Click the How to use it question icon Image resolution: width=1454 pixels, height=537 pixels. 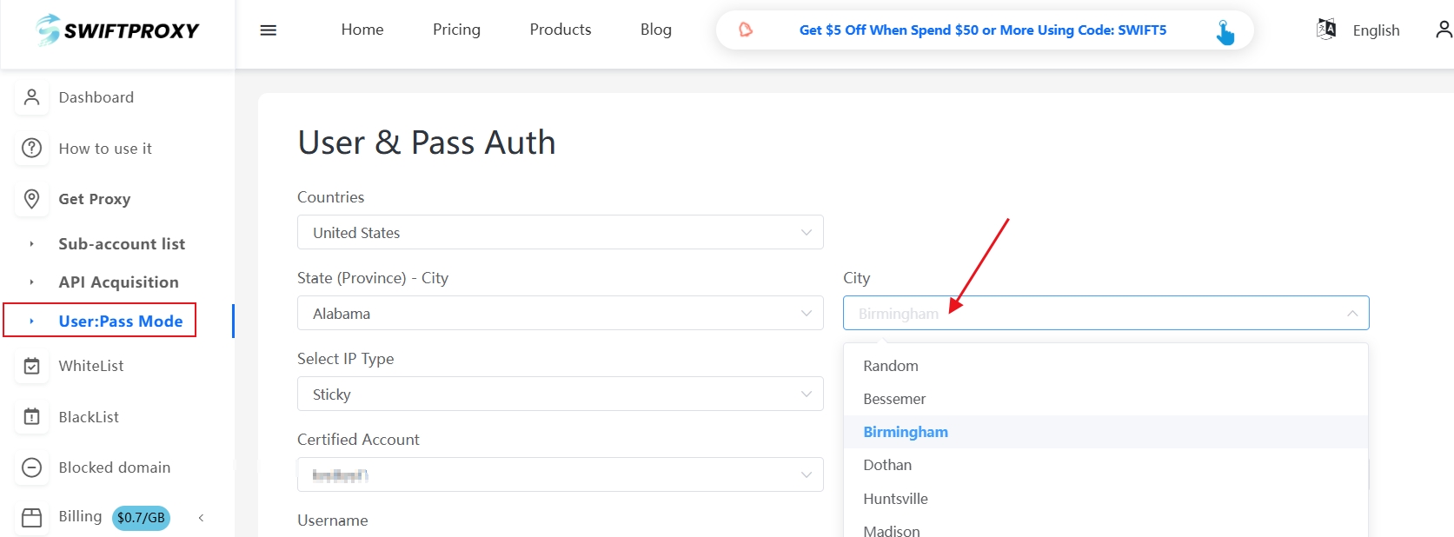point(32,149)
